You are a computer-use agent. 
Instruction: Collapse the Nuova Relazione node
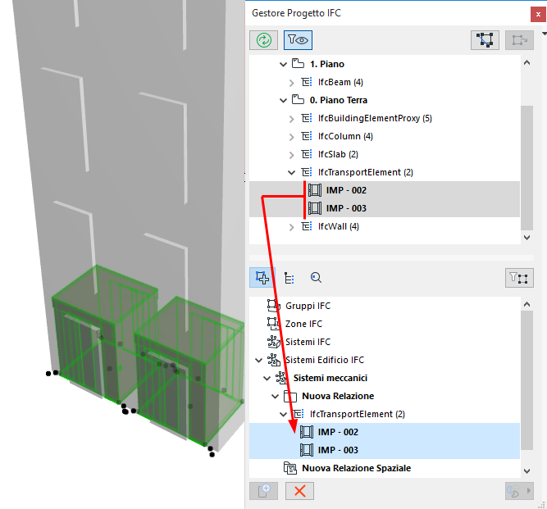[276, 397]
